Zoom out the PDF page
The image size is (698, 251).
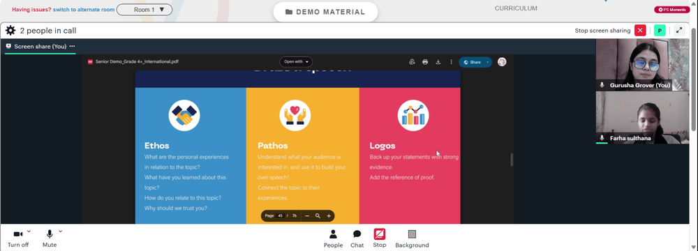(306, 216)
